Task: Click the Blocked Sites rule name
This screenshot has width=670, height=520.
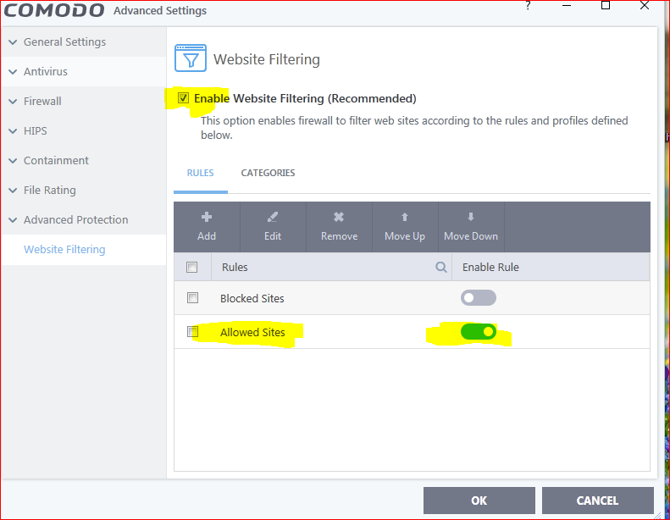Action: pos(252,298)
